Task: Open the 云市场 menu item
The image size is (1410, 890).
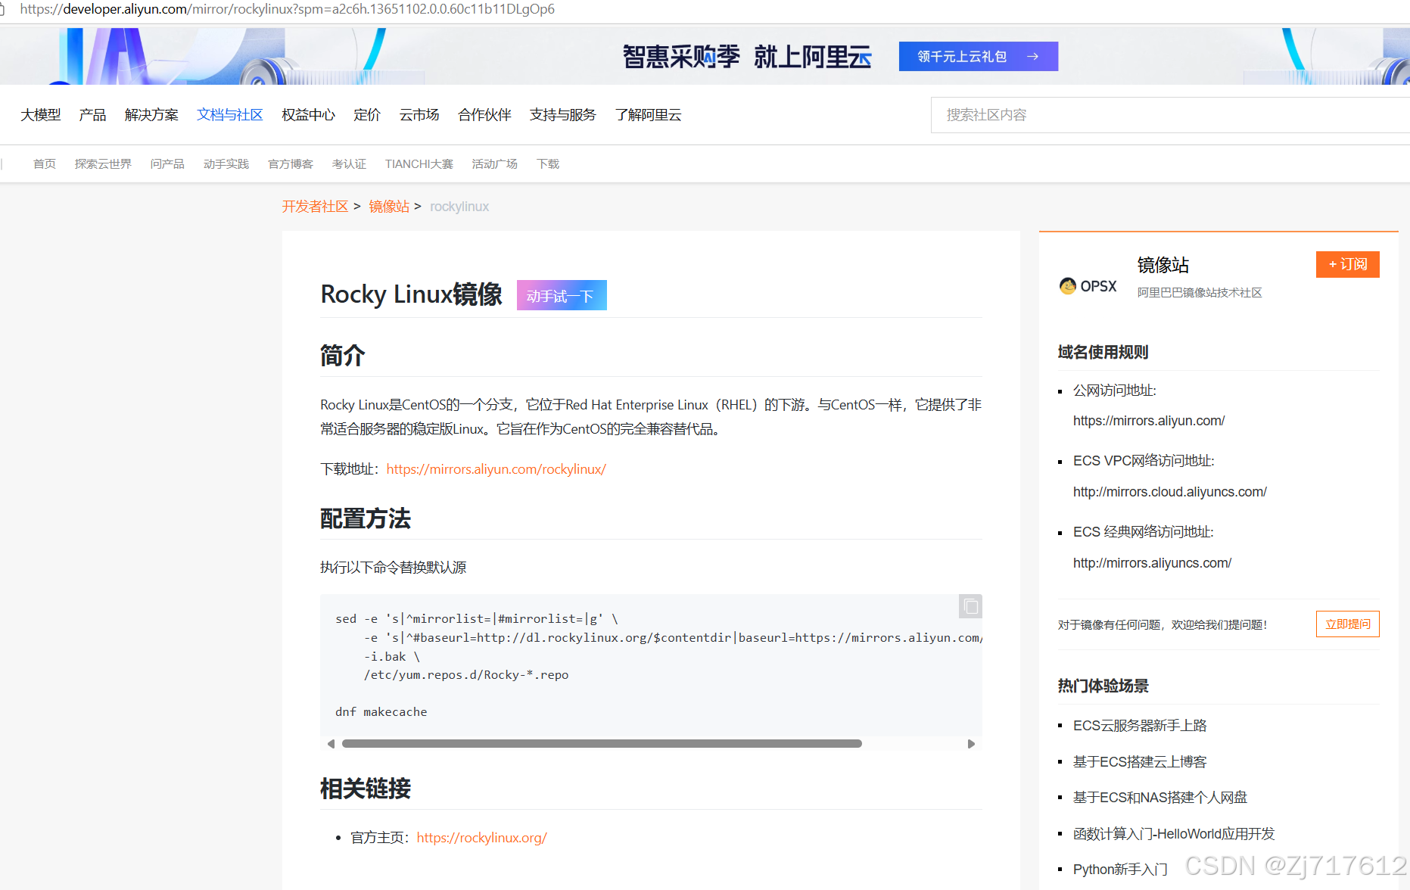Action: [x=419, y=114]
